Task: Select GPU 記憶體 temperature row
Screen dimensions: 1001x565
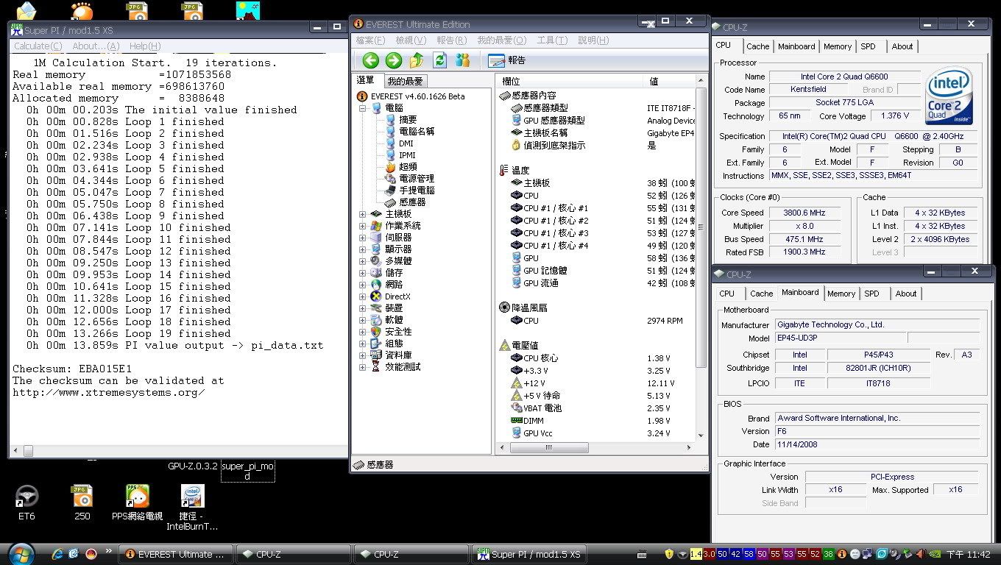Action: point(596,271)
